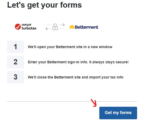Click the 'It always stays secure!' sentence

109,62
